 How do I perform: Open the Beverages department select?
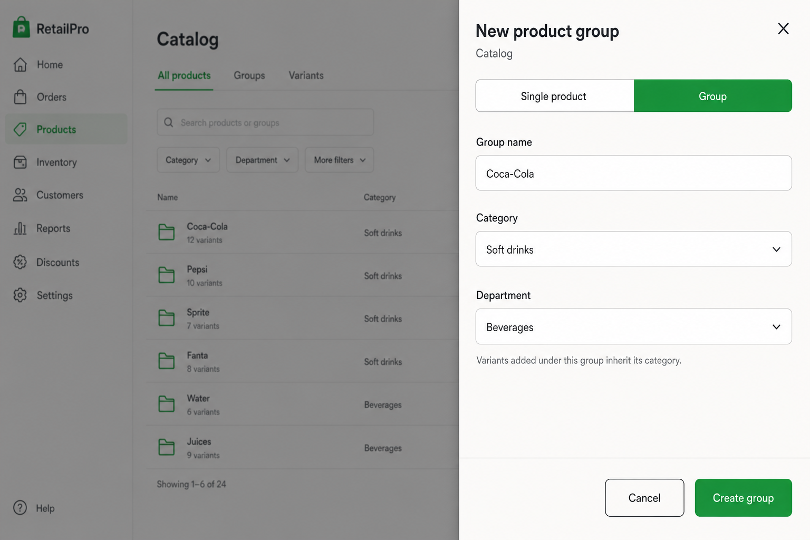point(633,326)
